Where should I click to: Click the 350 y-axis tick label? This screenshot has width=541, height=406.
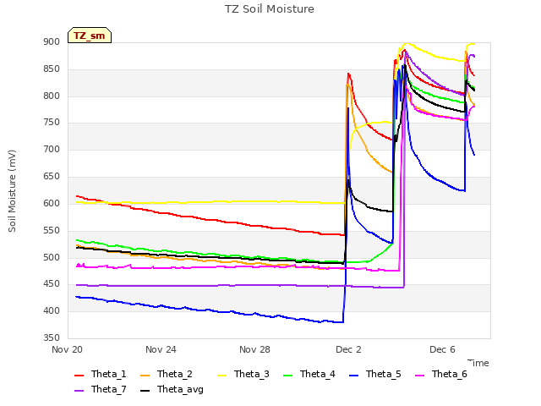point(52,338)
